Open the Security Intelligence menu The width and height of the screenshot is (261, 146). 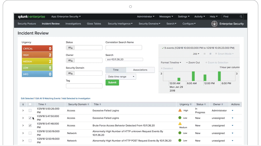120,24
